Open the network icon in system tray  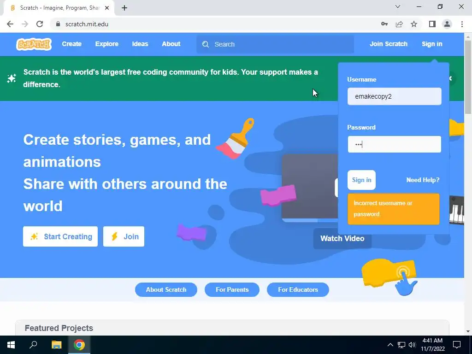point(401,345)
